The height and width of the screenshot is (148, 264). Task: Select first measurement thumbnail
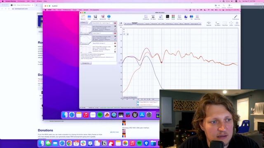[x=86, y=29]
